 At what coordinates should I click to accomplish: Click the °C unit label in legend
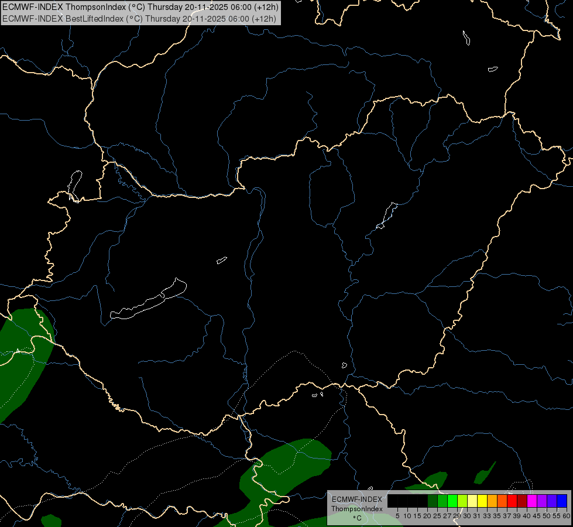click(358, 518)
